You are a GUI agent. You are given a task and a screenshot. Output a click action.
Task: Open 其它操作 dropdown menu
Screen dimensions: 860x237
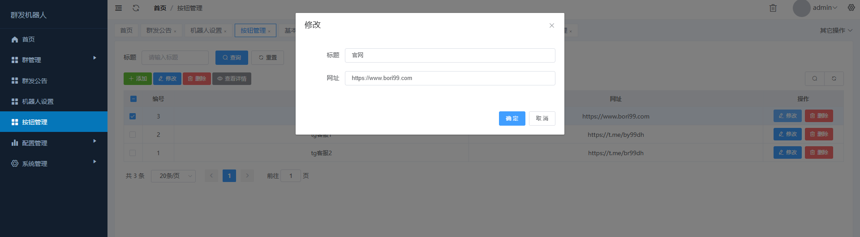coord(836,30)
